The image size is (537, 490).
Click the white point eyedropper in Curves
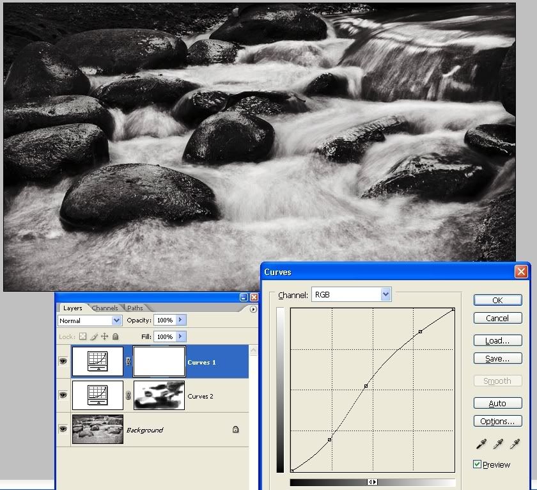515,444
